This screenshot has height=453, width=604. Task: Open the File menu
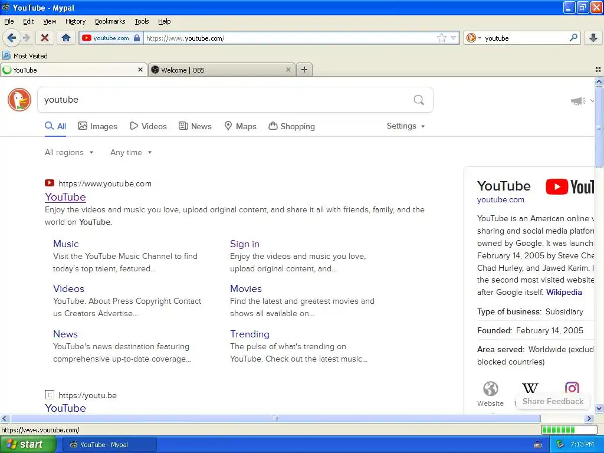point(9,21)
